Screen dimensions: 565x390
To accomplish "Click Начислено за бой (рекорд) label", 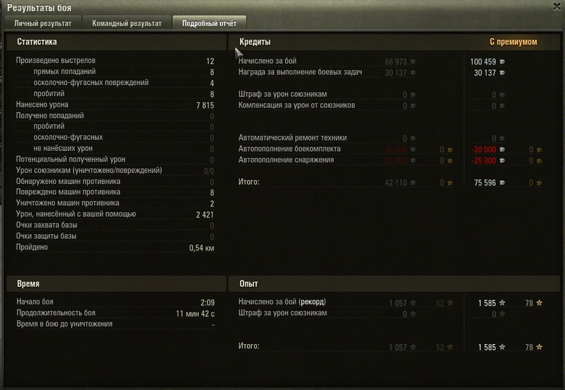I will pos(282,302).
